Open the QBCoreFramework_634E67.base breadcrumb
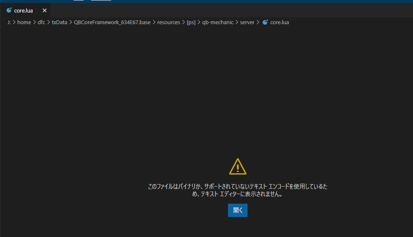 click(112, 22)
